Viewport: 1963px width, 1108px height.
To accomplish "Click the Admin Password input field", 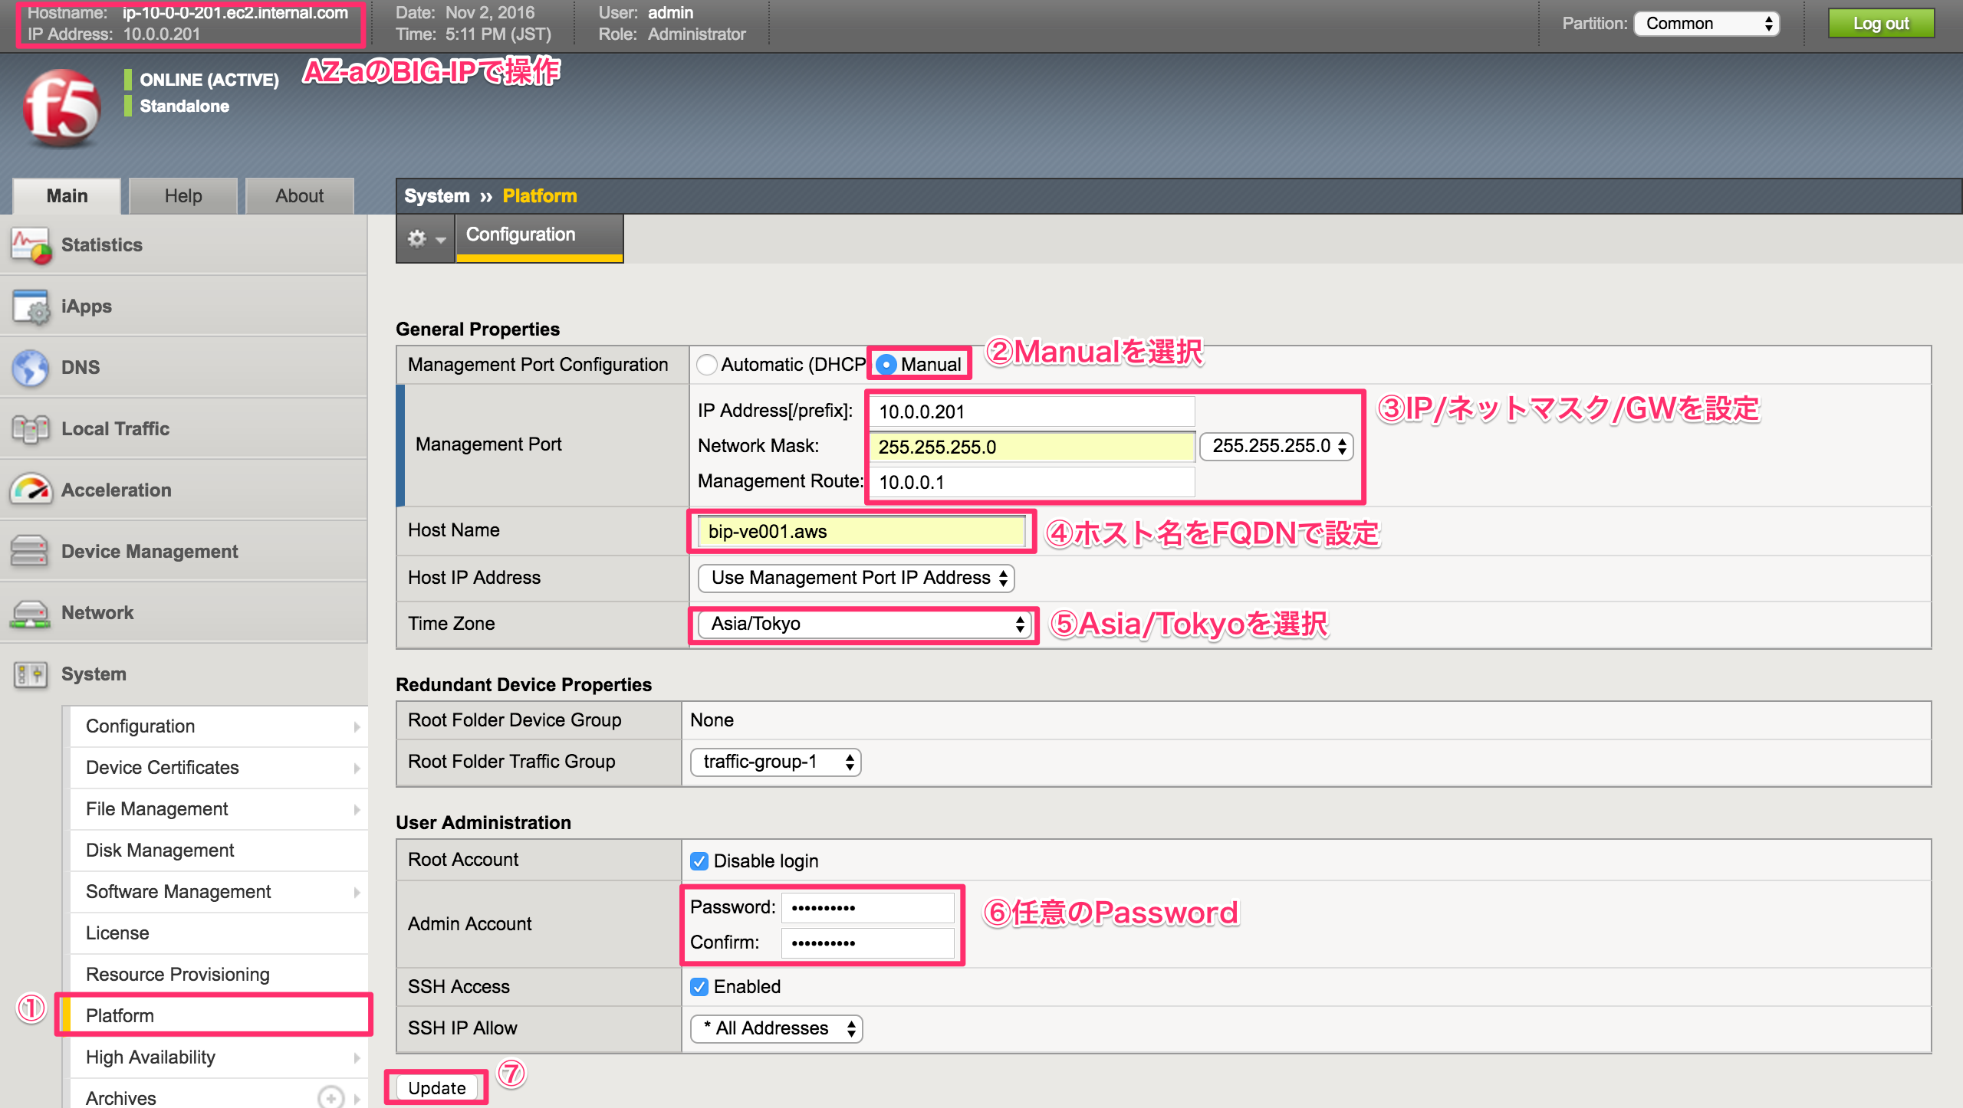I will [x=867, y=906].
